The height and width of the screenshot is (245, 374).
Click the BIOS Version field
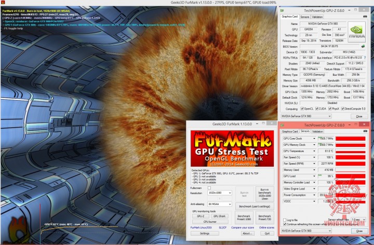pyautogui.click(x=329, y=46)
